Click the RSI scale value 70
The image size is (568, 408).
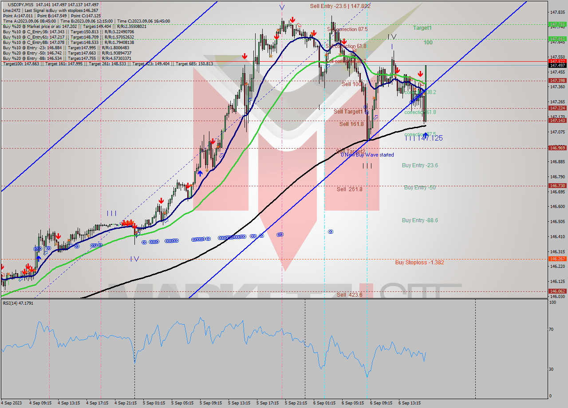552,329
